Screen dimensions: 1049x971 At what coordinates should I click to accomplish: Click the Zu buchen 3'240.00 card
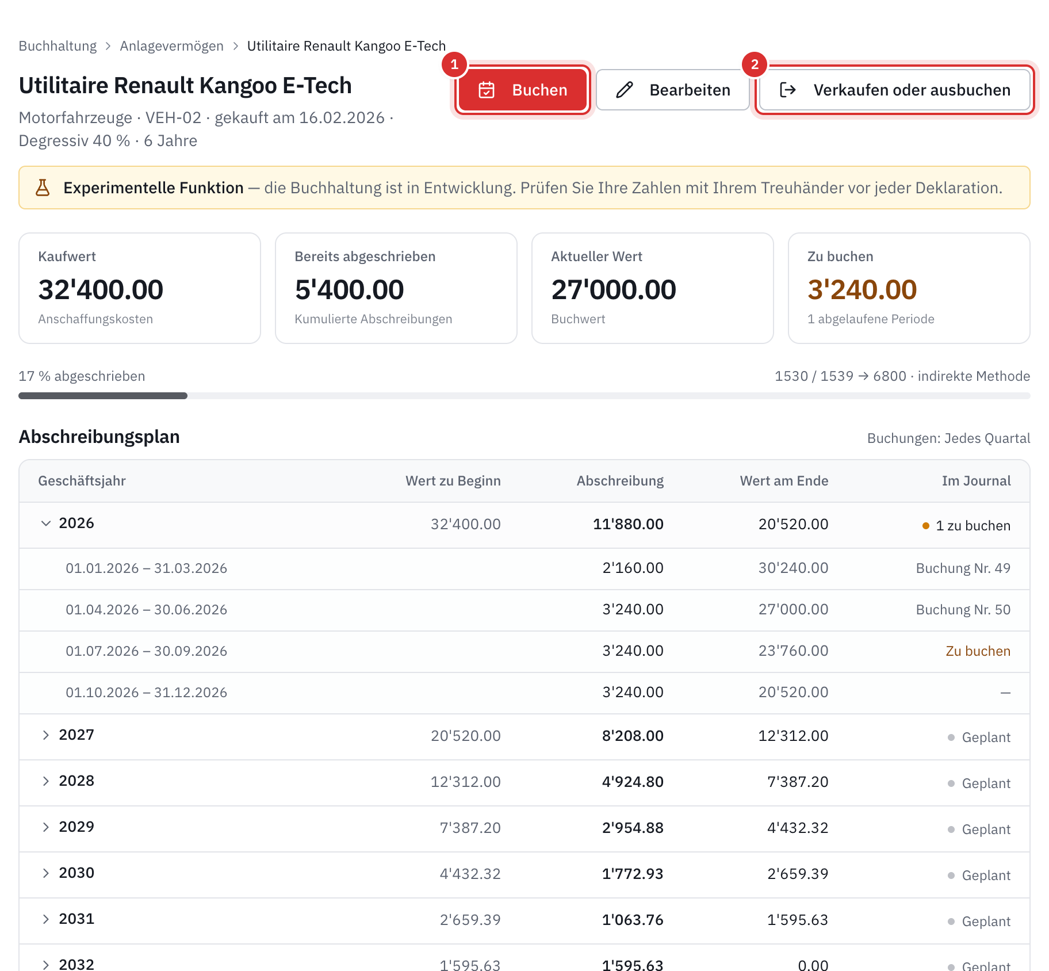pyautogui.click(x=909, y=288)
